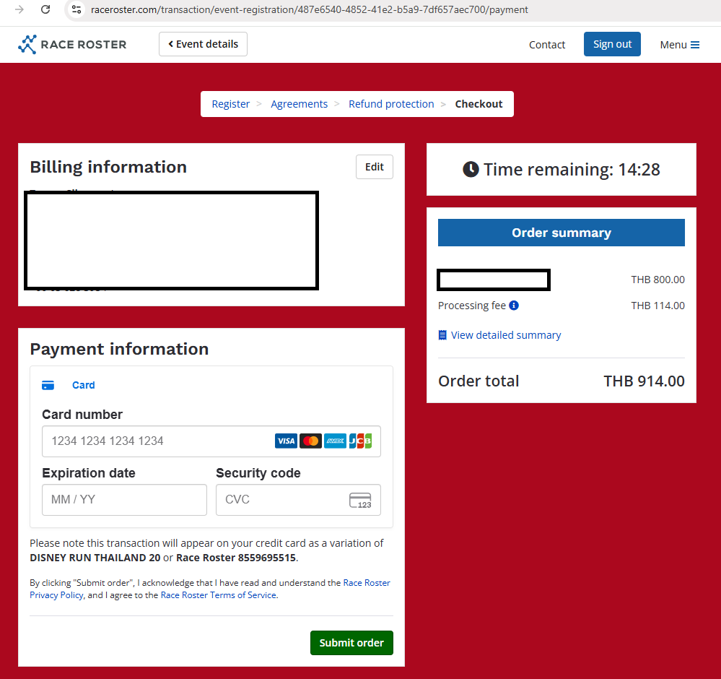
Task: Go to the Refund protection step
Action: coord(391,104)
